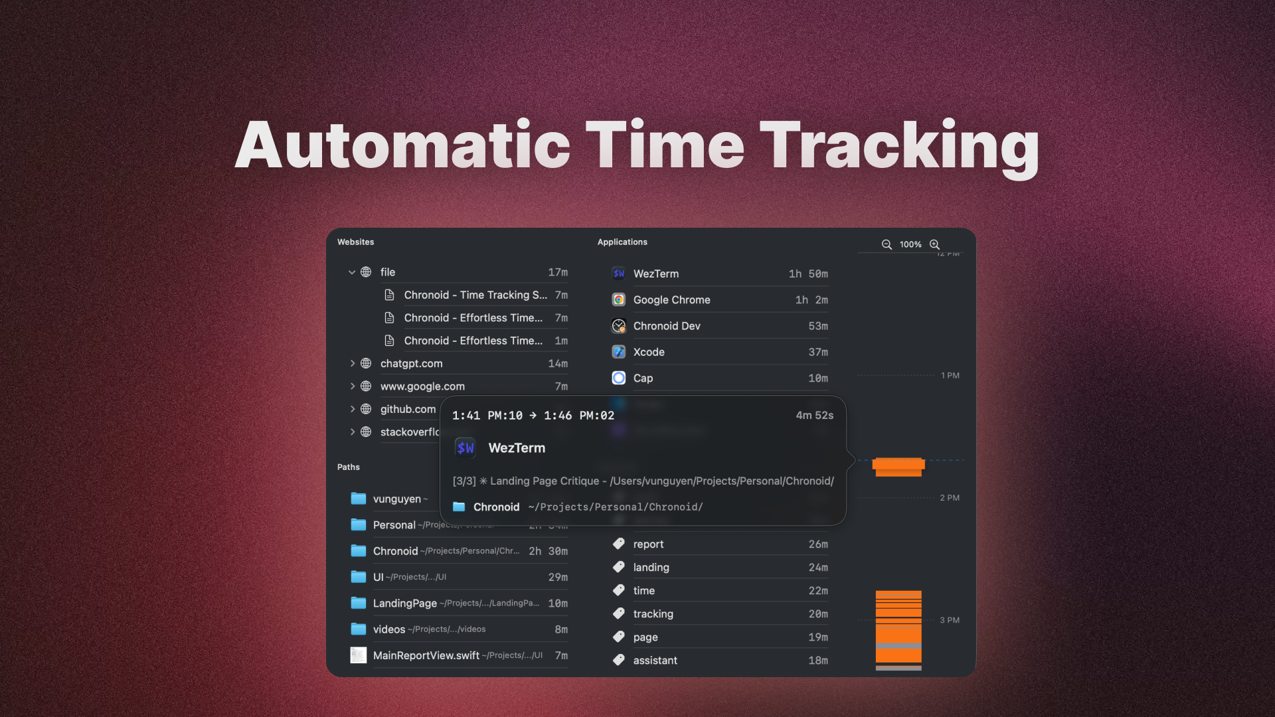Click the WezTerm app icon in Applications
1275x717 pixels.
pyautogui.click(x=618, y=274)
